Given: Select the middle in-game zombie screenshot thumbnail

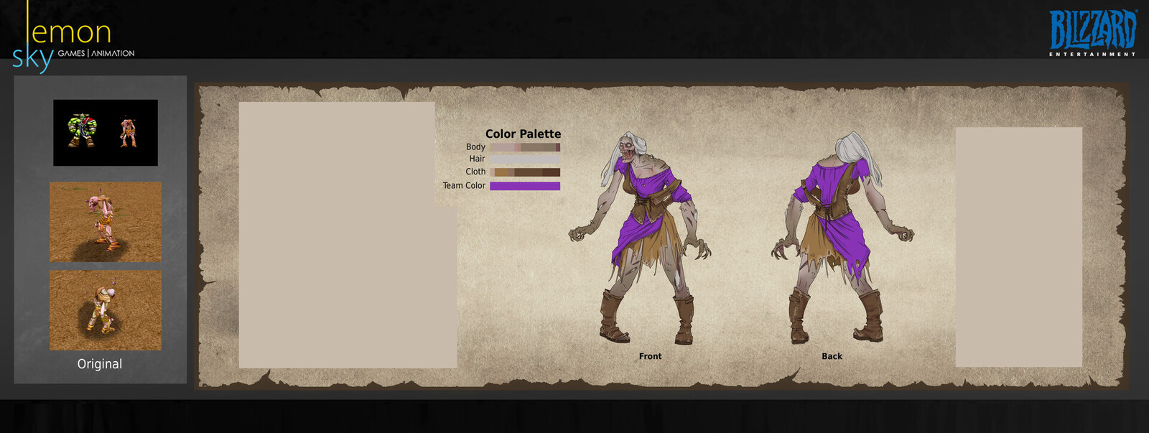Looking at the screenshot, I should tap(106, 222).
